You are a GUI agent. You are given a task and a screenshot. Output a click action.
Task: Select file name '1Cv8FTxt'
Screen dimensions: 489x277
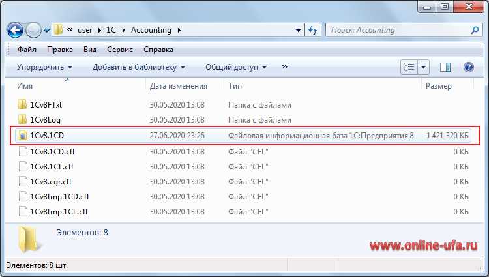46,105
